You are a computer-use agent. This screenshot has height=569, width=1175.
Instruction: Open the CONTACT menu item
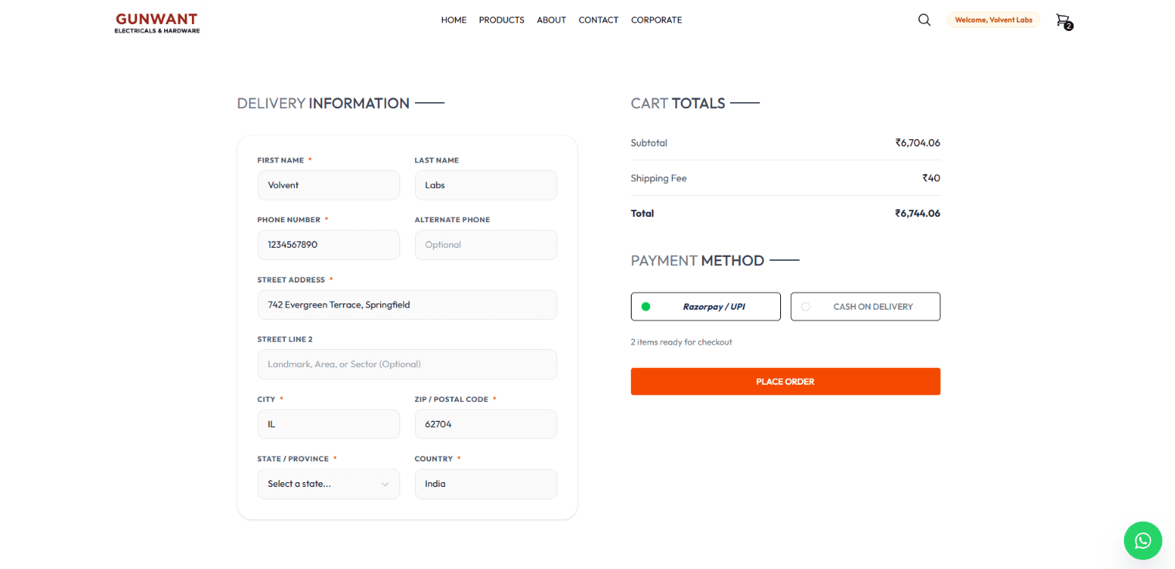pyautogui.click(x=598, y=20)
